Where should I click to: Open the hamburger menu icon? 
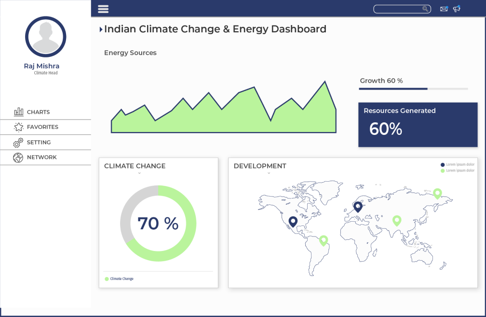(103, 9)
